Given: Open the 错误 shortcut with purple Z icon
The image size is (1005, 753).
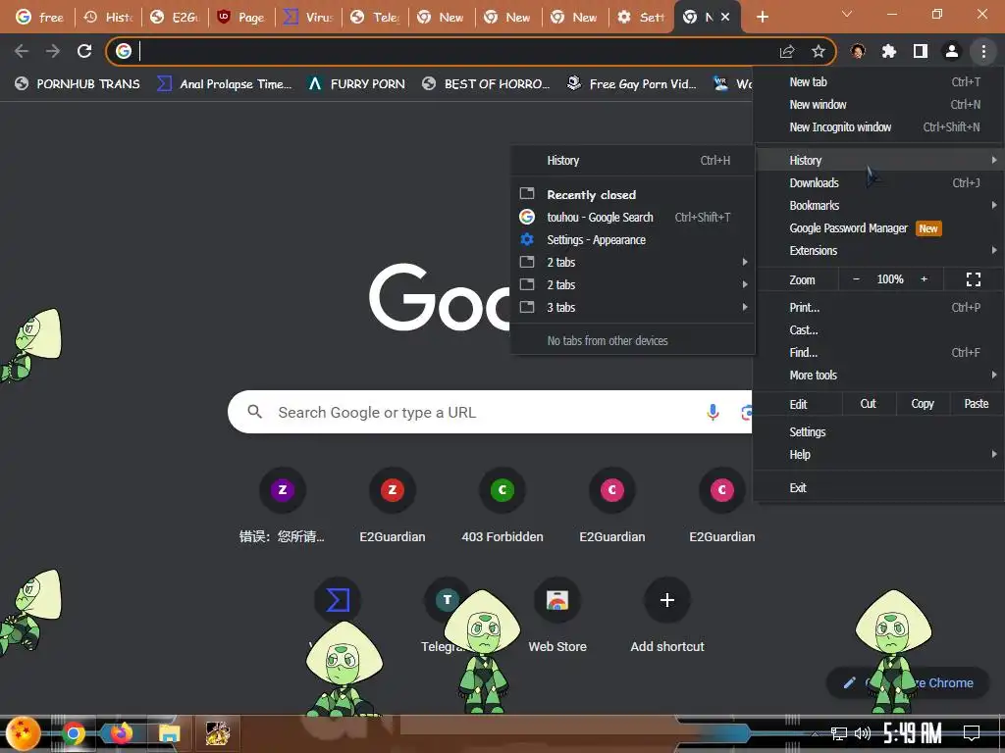Looking at the screenshot, I should (282, 505).
